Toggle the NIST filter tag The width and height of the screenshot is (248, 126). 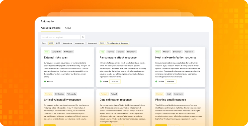(x=58, y=43)
